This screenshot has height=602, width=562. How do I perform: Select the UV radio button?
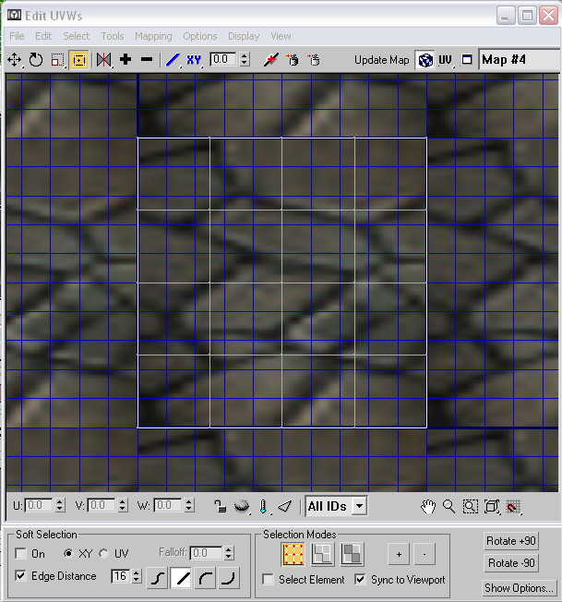[x=103, y=554]
